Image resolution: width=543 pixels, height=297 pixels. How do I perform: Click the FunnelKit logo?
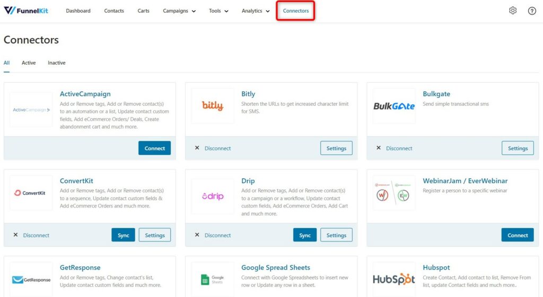point(26,11)
